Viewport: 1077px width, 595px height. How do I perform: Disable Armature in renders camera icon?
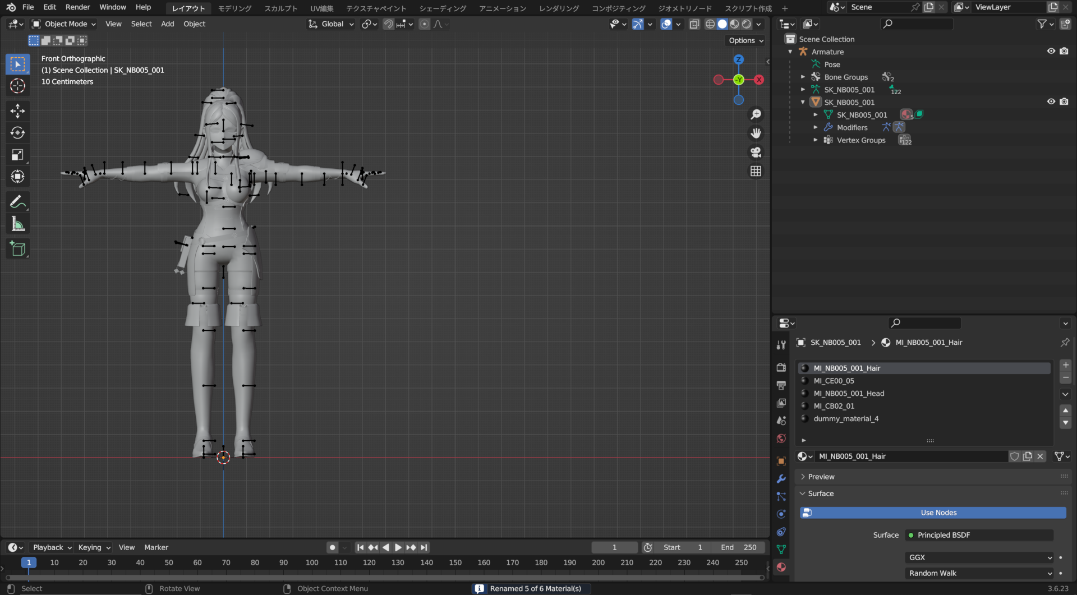(1064, 52)
